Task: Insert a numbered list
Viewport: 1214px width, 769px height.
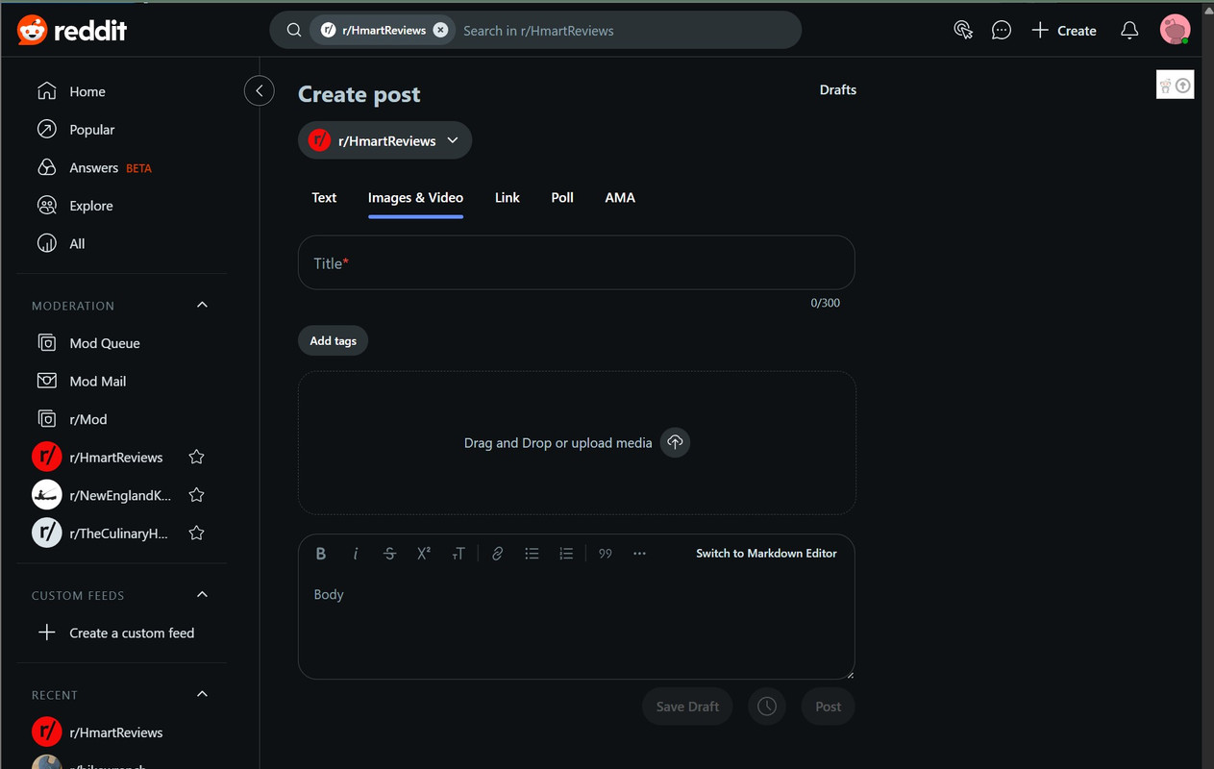Action: (x=566, y=554)
